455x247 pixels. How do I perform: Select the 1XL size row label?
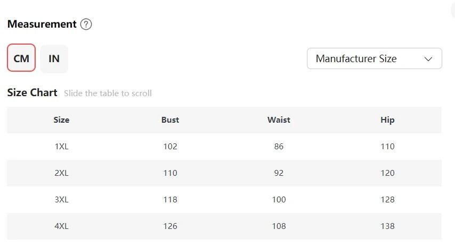point(61,147)
